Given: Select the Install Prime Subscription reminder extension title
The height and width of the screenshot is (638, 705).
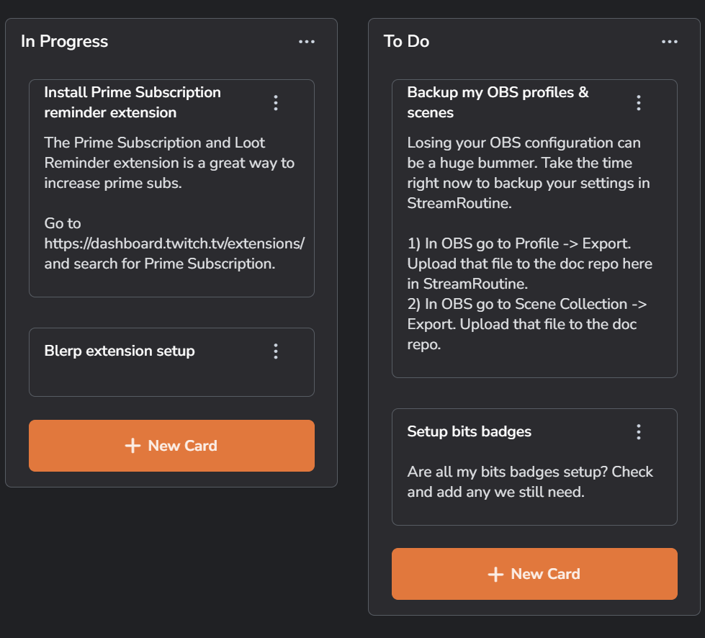Looking at the screenshot, I should 133,102.
